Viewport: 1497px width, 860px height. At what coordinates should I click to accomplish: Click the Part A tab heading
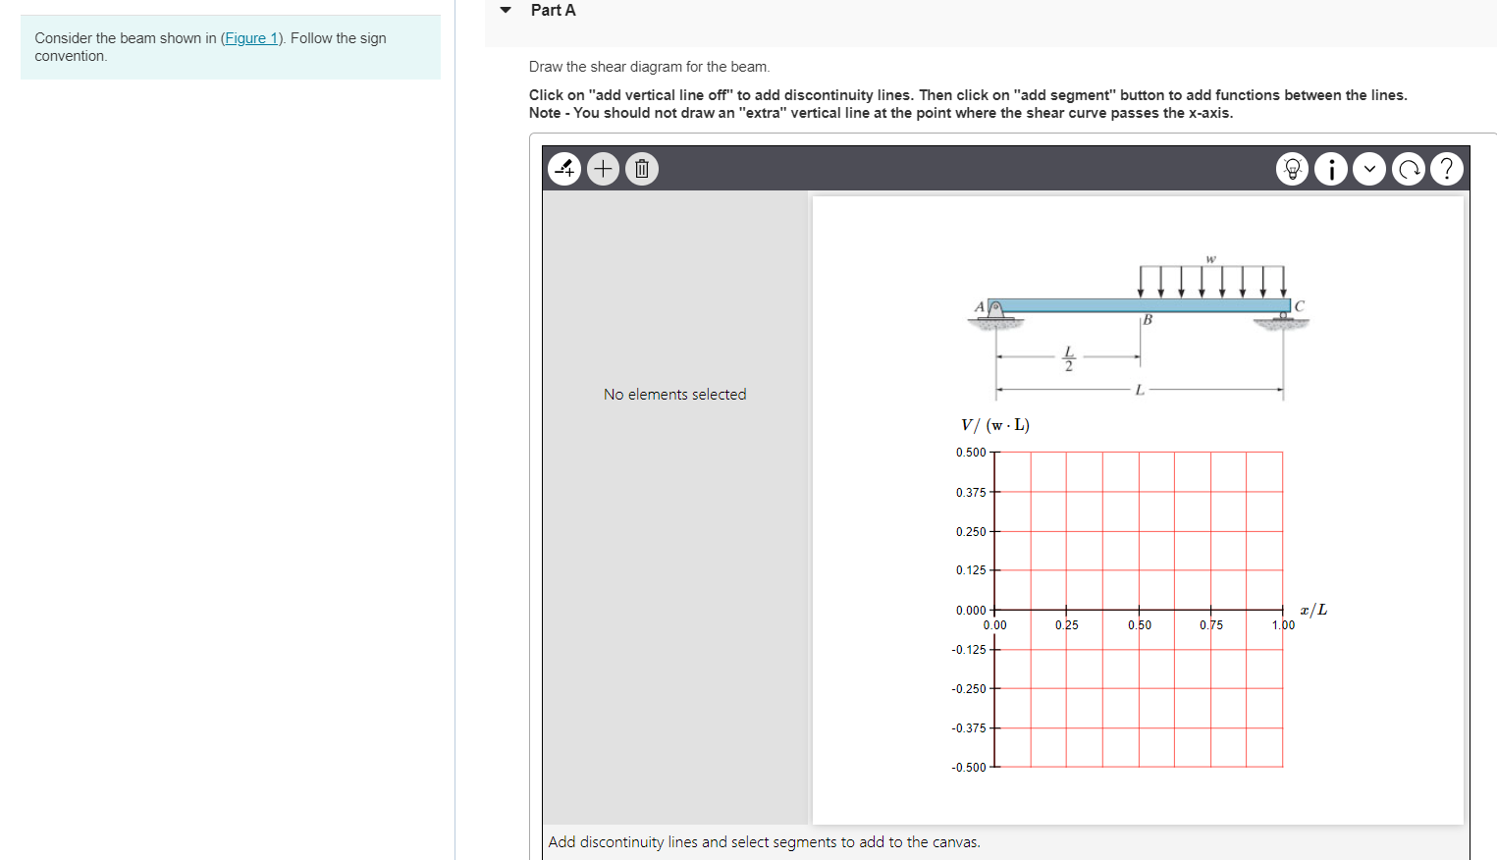(x=552, y=10)
